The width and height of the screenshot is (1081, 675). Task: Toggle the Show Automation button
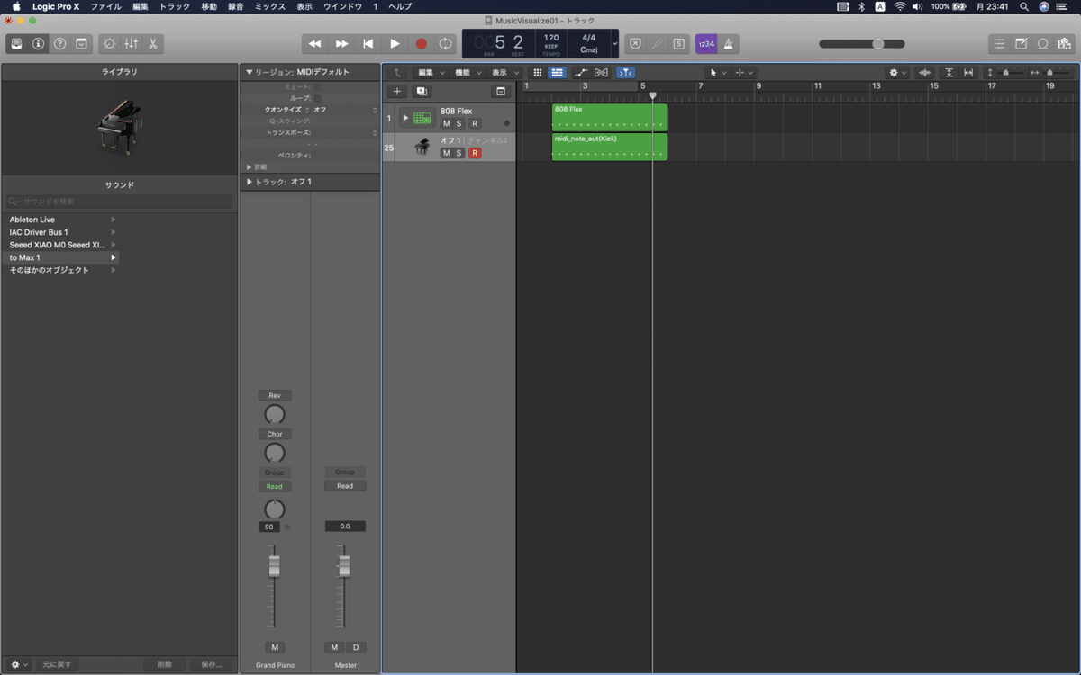[x=582, y=72]
